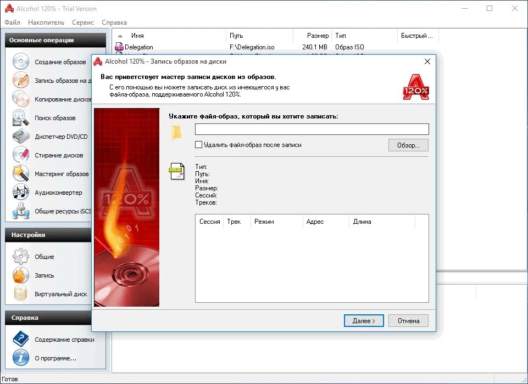This screenshot has height=384, width=528.
Task: Open Аудиоконвертер link
Action: [x=58, y=193]
